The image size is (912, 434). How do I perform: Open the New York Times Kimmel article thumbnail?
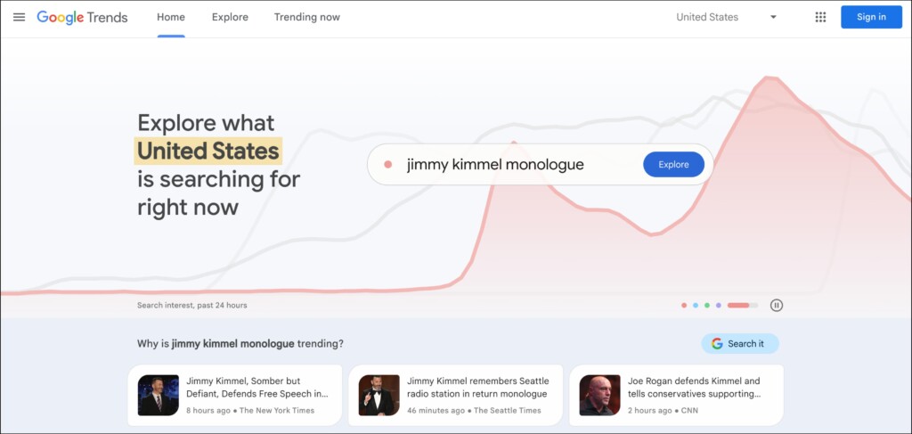coord(159,395)
